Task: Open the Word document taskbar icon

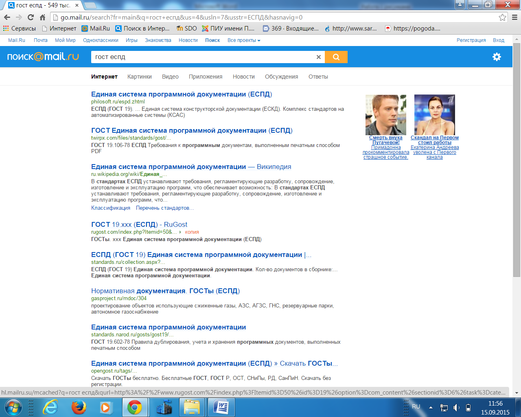Action: 221,407
